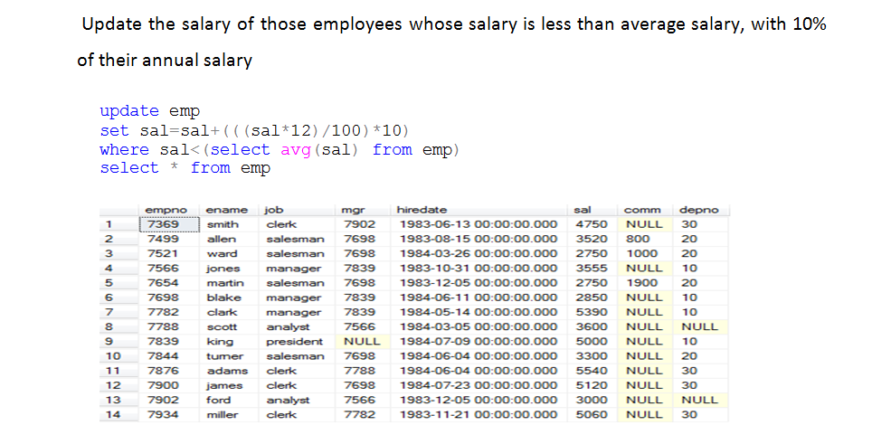Screen dimensions: 891x444
Task: Click the job column header
Action: (297, 210)
